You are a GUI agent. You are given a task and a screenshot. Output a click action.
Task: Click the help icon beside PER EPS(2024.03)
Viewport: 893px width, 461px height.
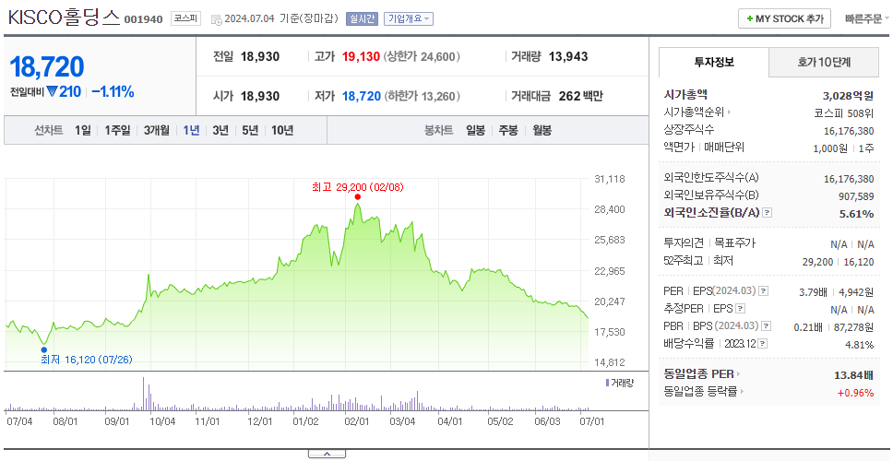point(763,291)
